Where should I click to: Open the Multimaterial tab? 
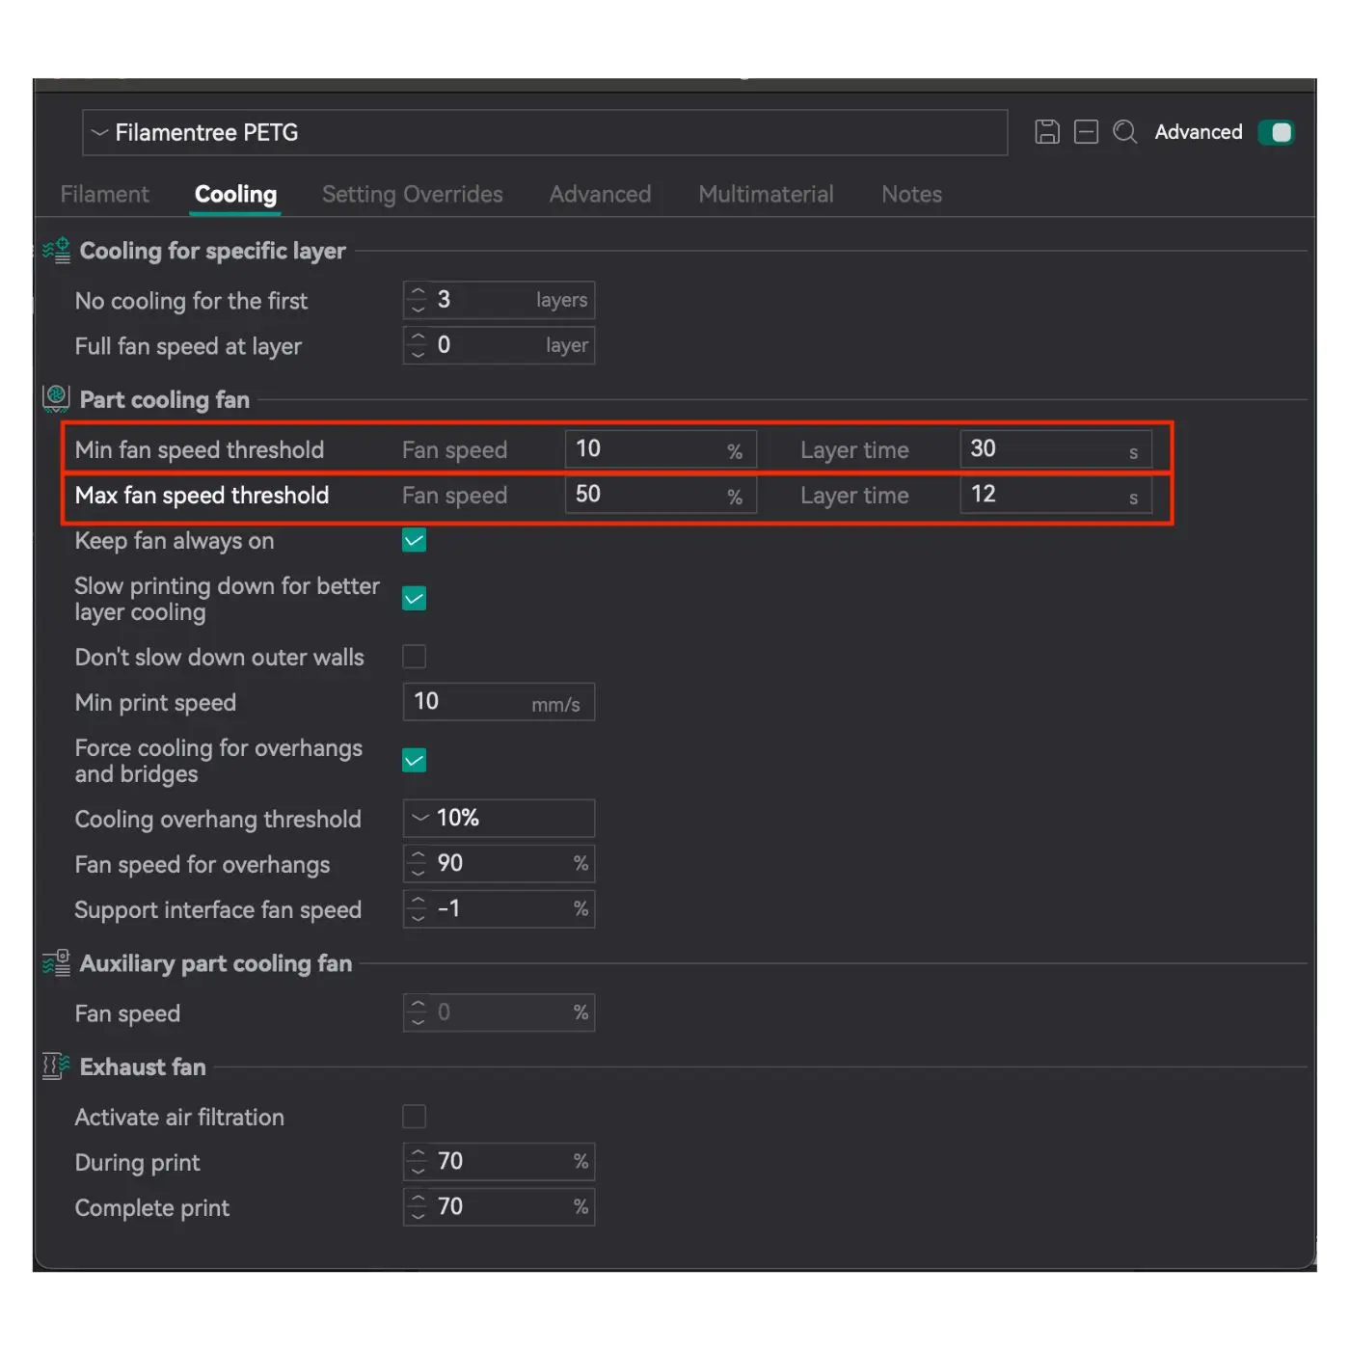point(766,195)
